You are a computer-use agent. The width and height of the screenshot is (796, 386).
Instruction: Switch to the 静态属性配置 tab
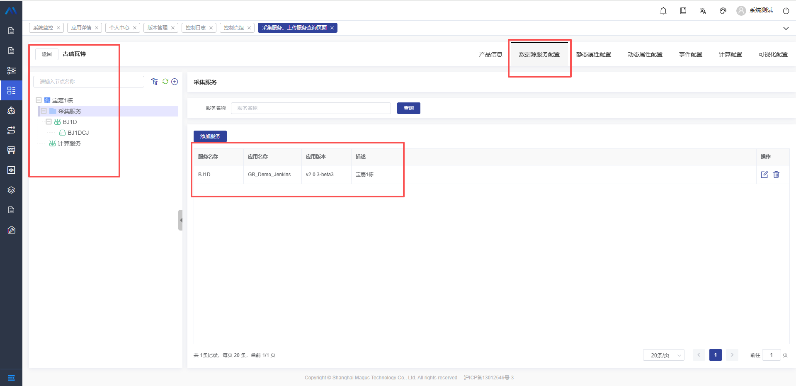click(593, 54)
